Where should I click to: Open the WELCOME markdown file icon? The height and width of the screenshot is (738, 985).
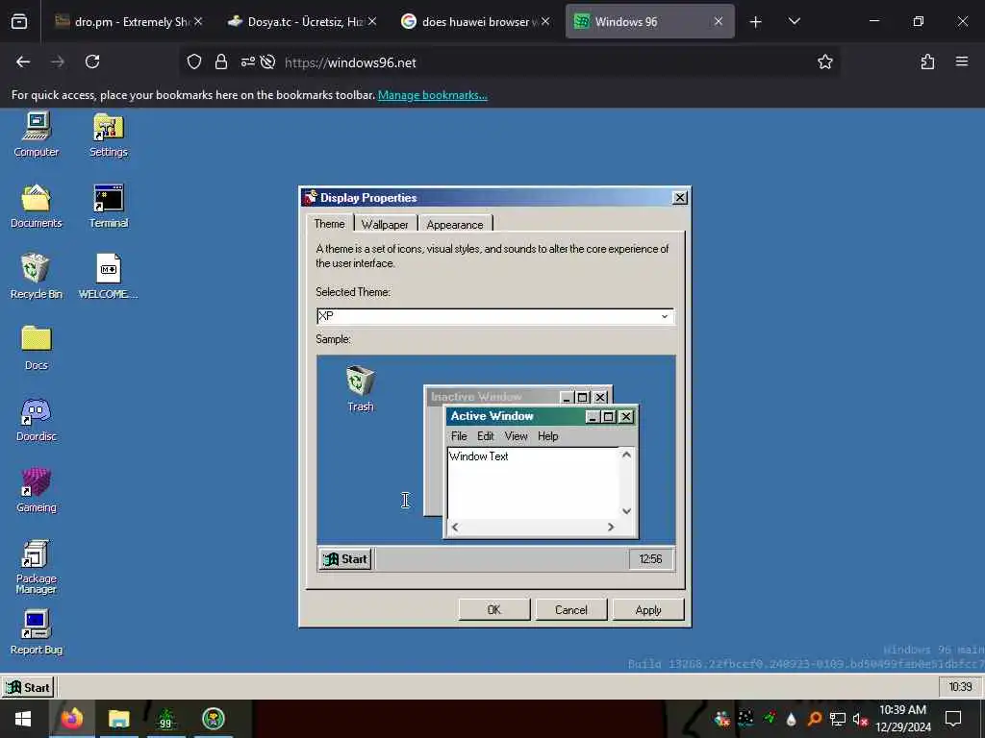[108, 277]
